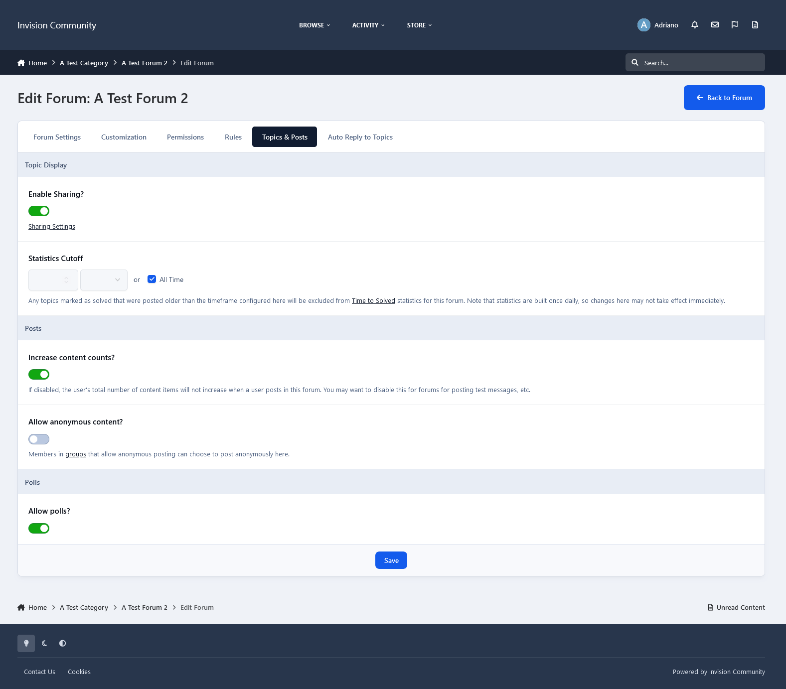Turn on Allow anonymous content toggle
Screen dimensions: 786x689
(39, 439)
